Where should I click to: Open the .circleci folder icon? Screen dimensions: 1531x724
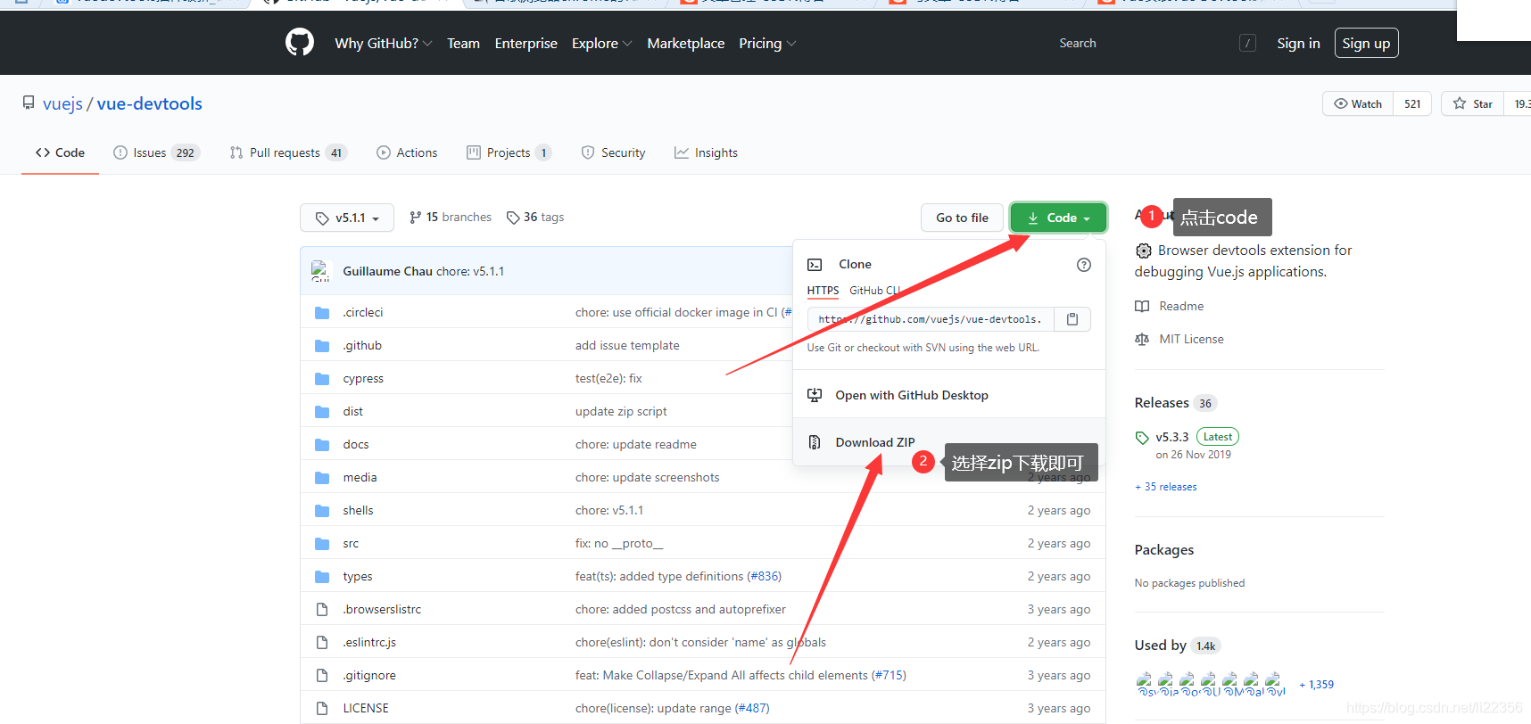(x=322, y=313)
